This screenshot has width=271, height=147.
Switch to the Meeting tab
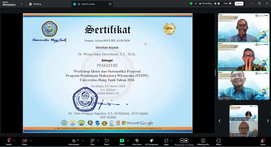(35, 4)
